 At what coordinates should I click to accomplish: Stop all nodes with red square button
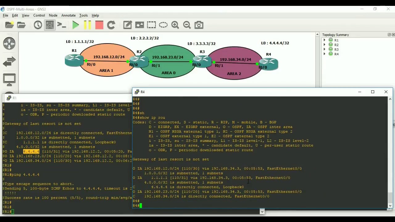point(99,25)
